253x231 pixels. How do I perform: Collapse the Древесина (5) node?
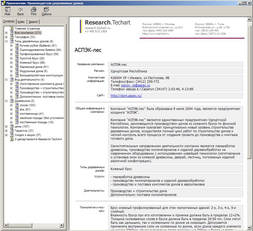click(6, 101)
